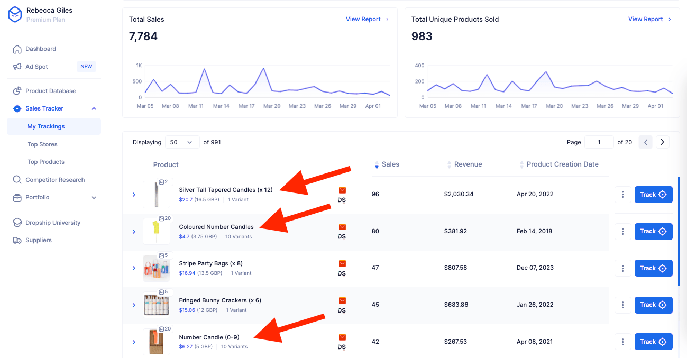Click the page number input field

599,142
